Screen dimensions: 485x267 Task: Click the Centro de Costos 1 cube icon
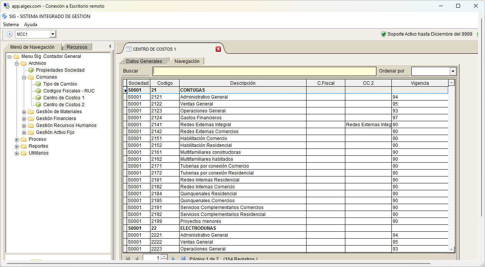coord(38,98)
